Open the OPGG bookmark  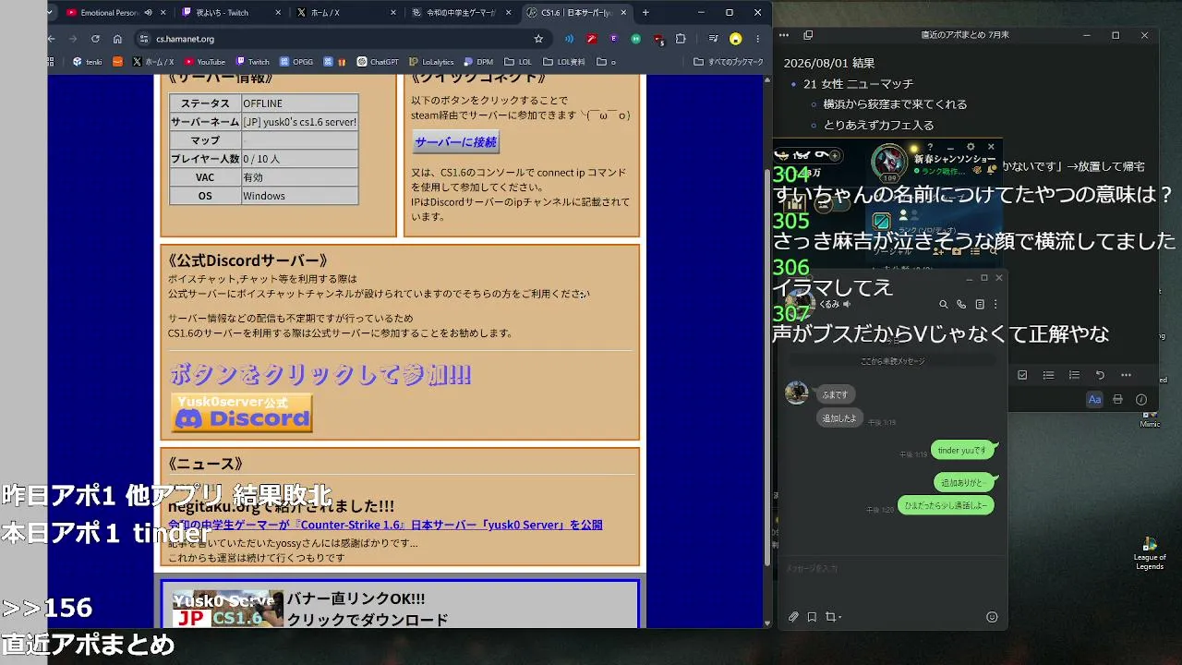click(296, 62)
